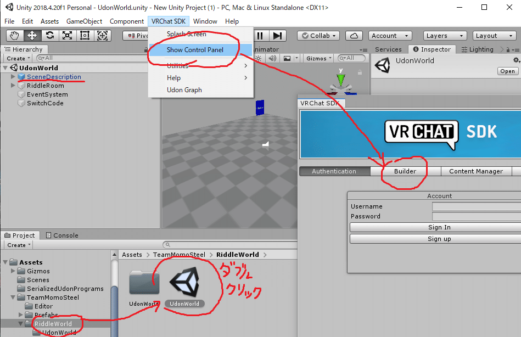Focus the Hierarchy search field

click(91, 58)
